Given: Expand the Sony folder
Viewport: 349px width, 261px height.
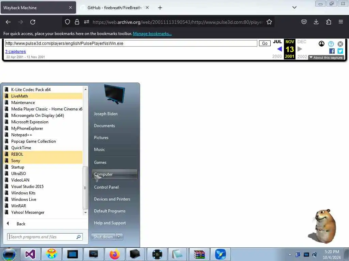Looking at the screenshot, I should point(43,160).
